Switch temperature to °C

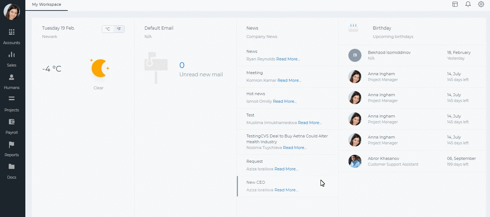(108, 29)
